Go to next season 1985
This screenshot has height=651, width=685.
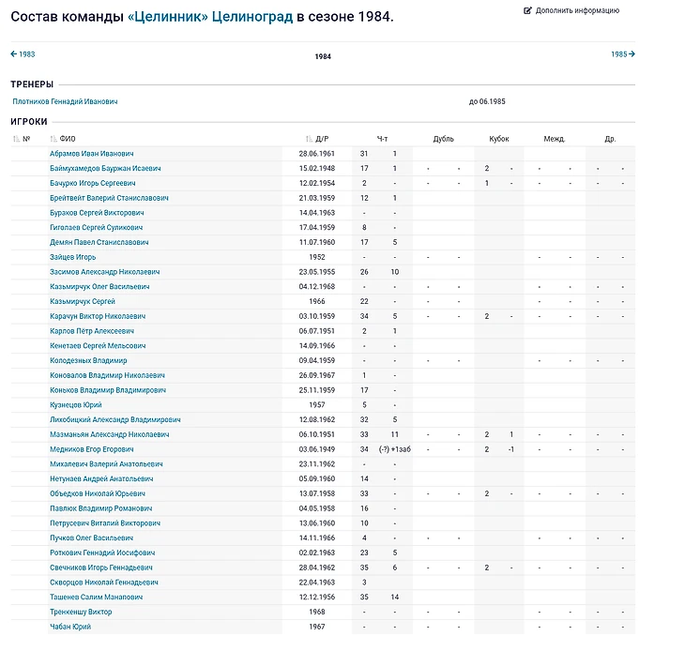tap(622, 54)
